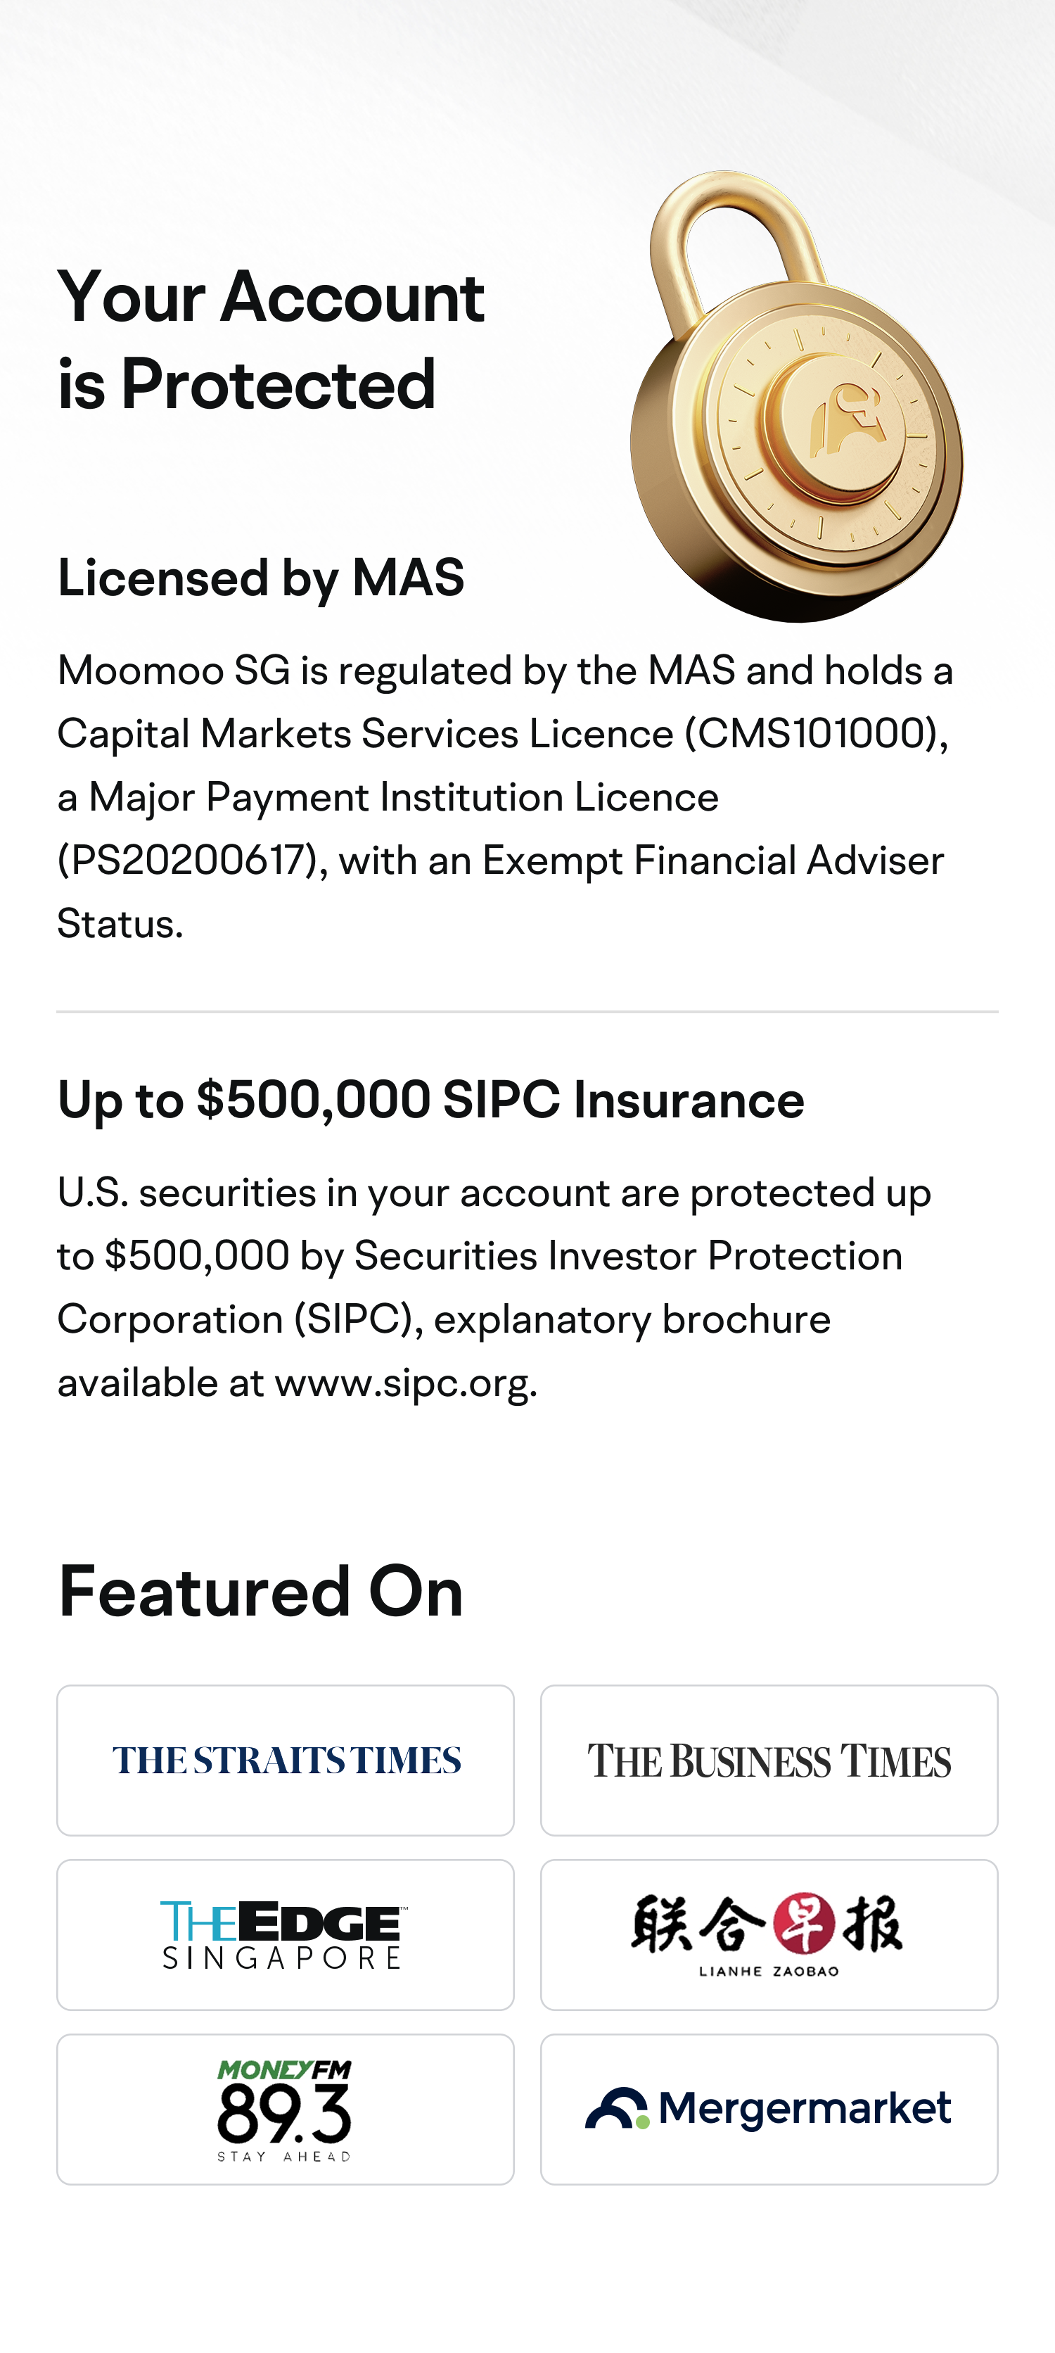Click the Mergermarket arc logo icon
The width and height of the screenshot is (1055, 2353).
pos(617,2108)
